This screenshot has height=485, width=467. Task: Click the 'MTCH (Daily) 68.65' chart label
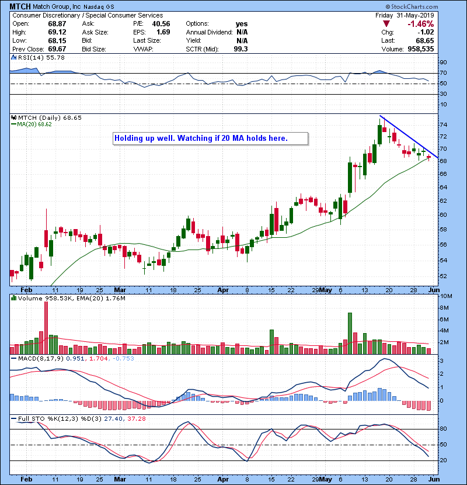click(50, 117)
